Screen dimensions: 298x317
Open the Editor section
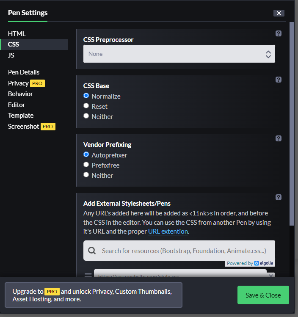tap(17, 105)
